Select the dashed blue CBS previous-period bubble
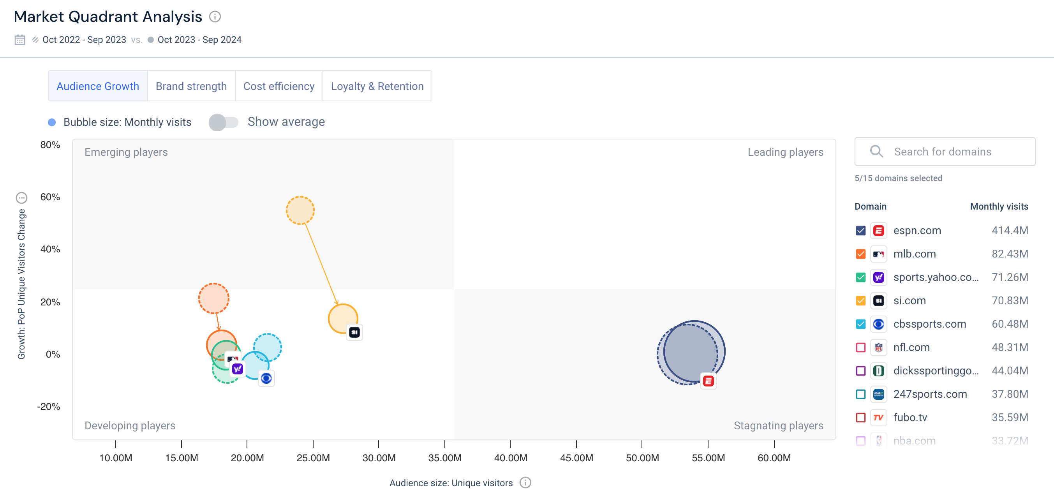1054x501 pixels. click(x=267, y=347)
